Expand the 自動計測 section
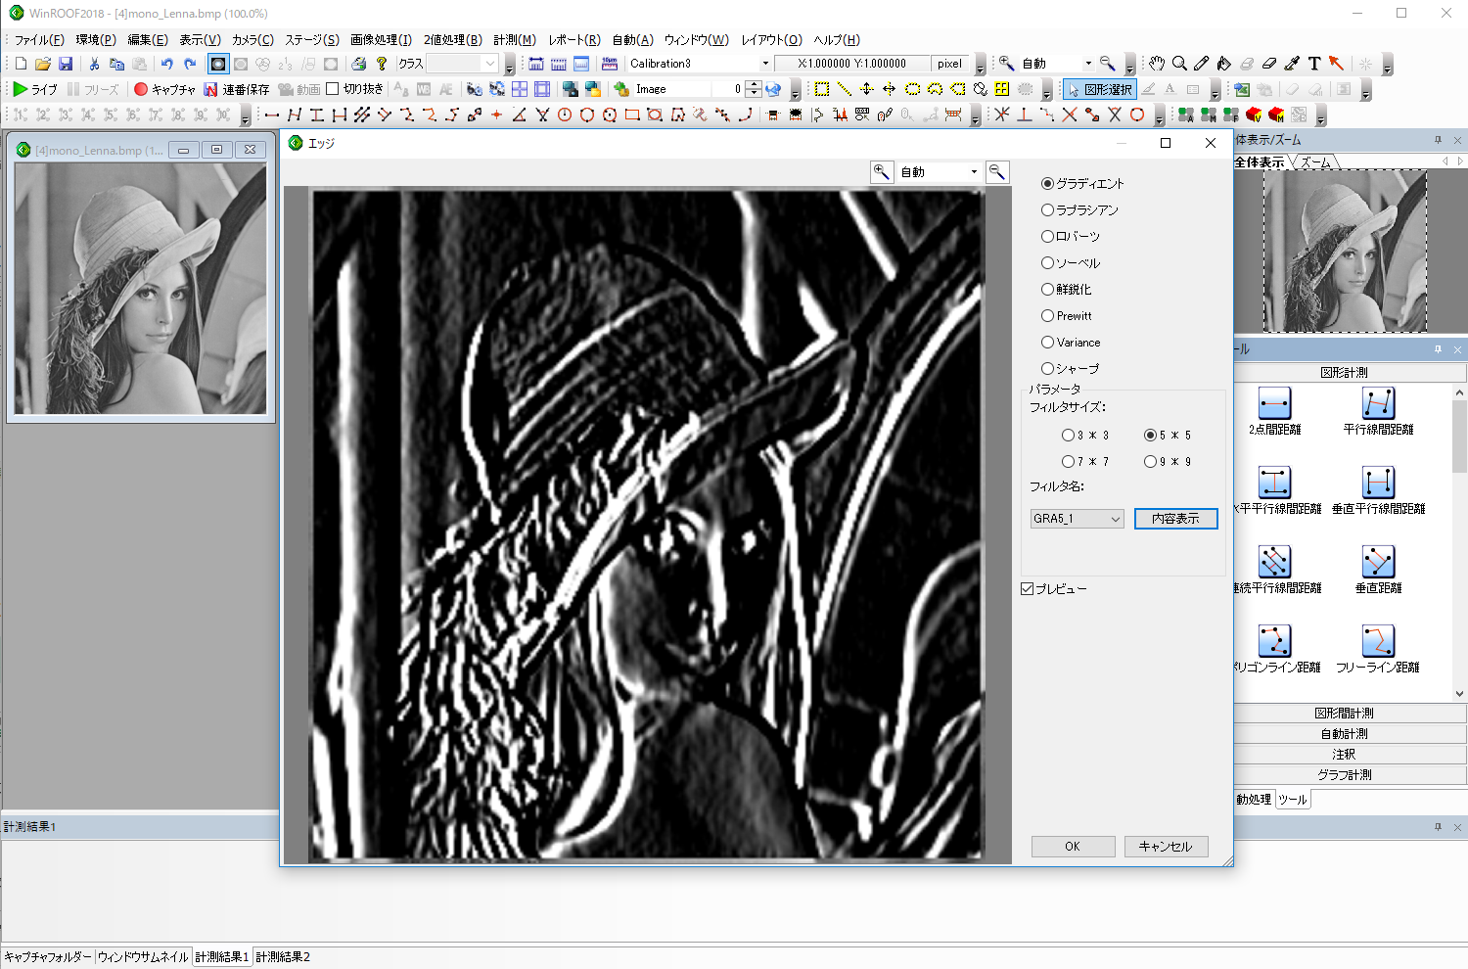 (x=1344, y=734)
